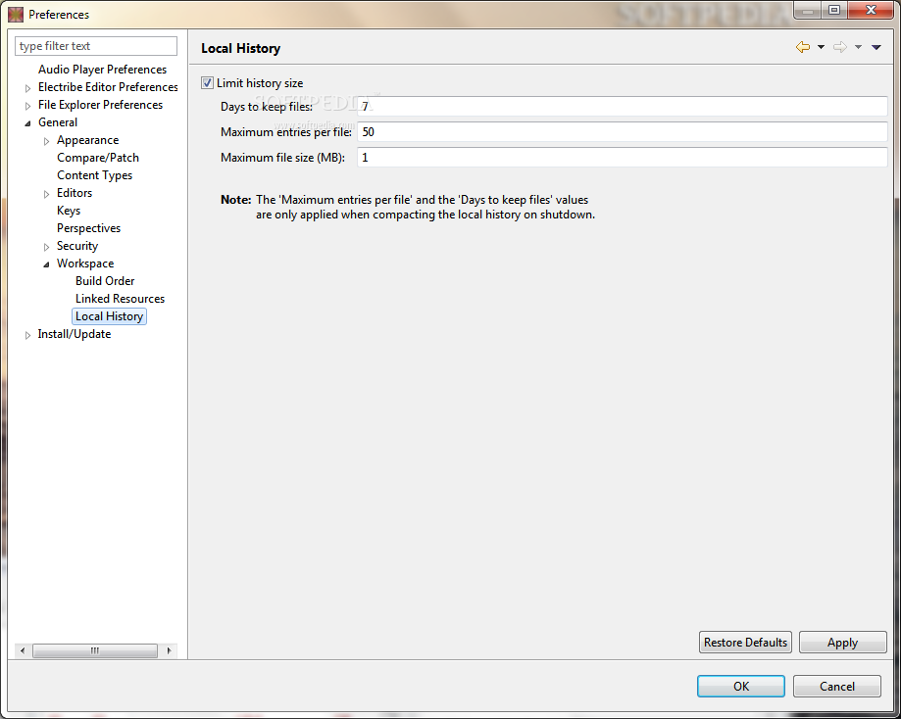
Task: Select File Explorer Preferences item
Action: click(101, 105)
